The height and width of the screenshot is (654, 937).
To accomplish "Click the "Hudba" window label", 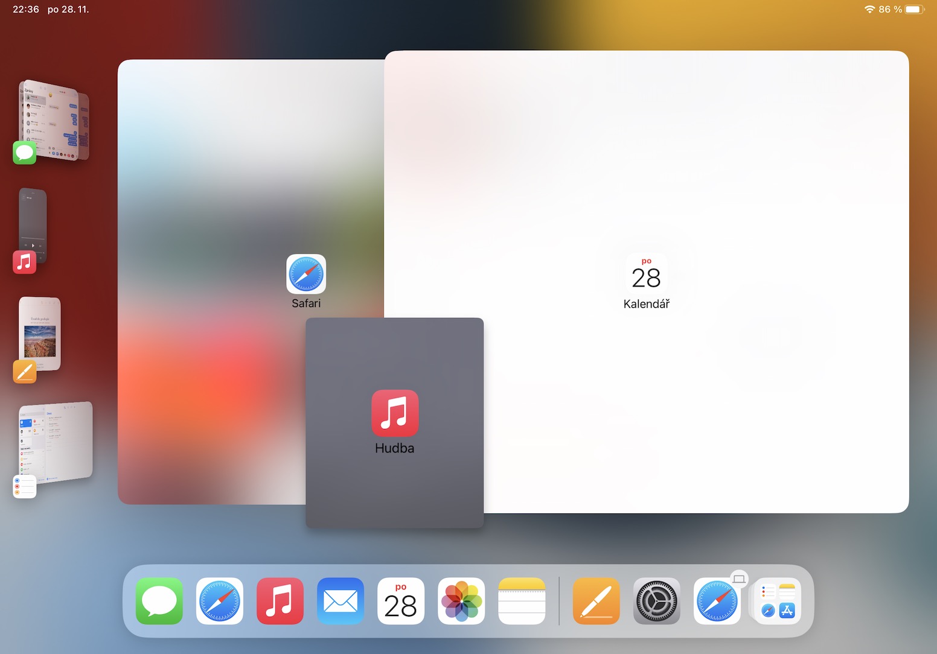I will pyautogui.click(x=395, y=448).
